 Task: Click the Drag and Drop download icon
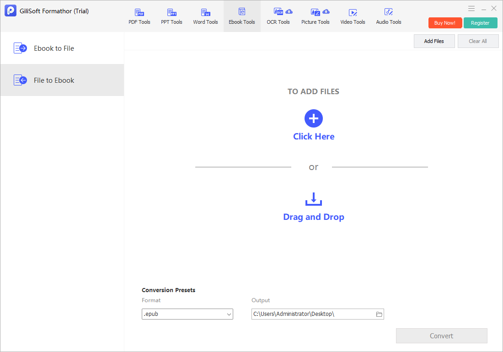(313, 199)
